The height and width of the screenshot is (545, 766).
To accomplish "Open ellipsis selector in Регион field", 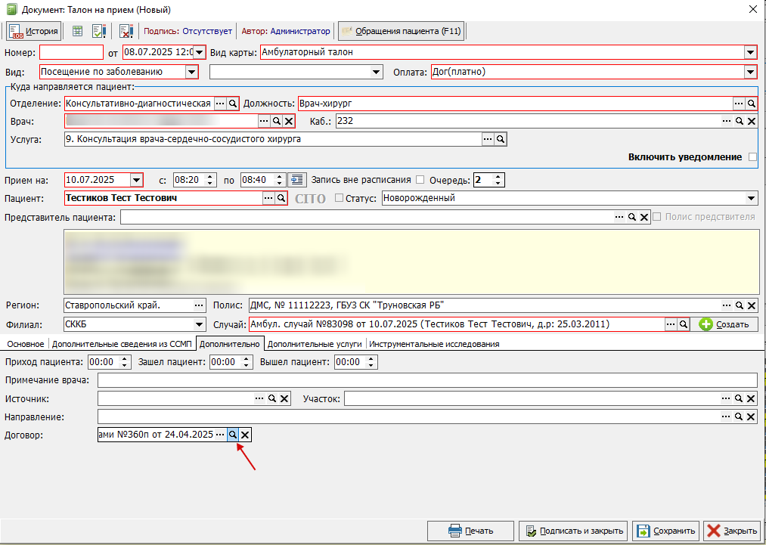I will [x=199, y=305].
